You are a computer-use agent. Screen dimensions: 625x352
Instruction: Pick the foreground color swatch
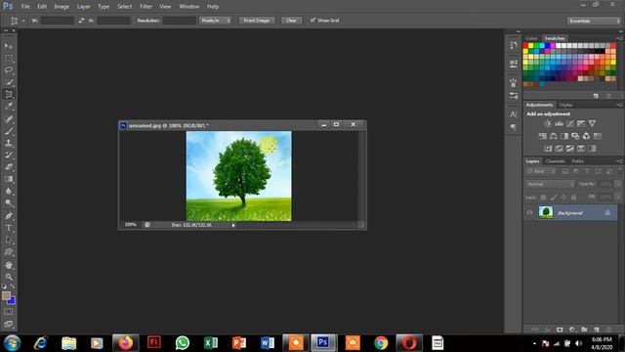(6, 295)
